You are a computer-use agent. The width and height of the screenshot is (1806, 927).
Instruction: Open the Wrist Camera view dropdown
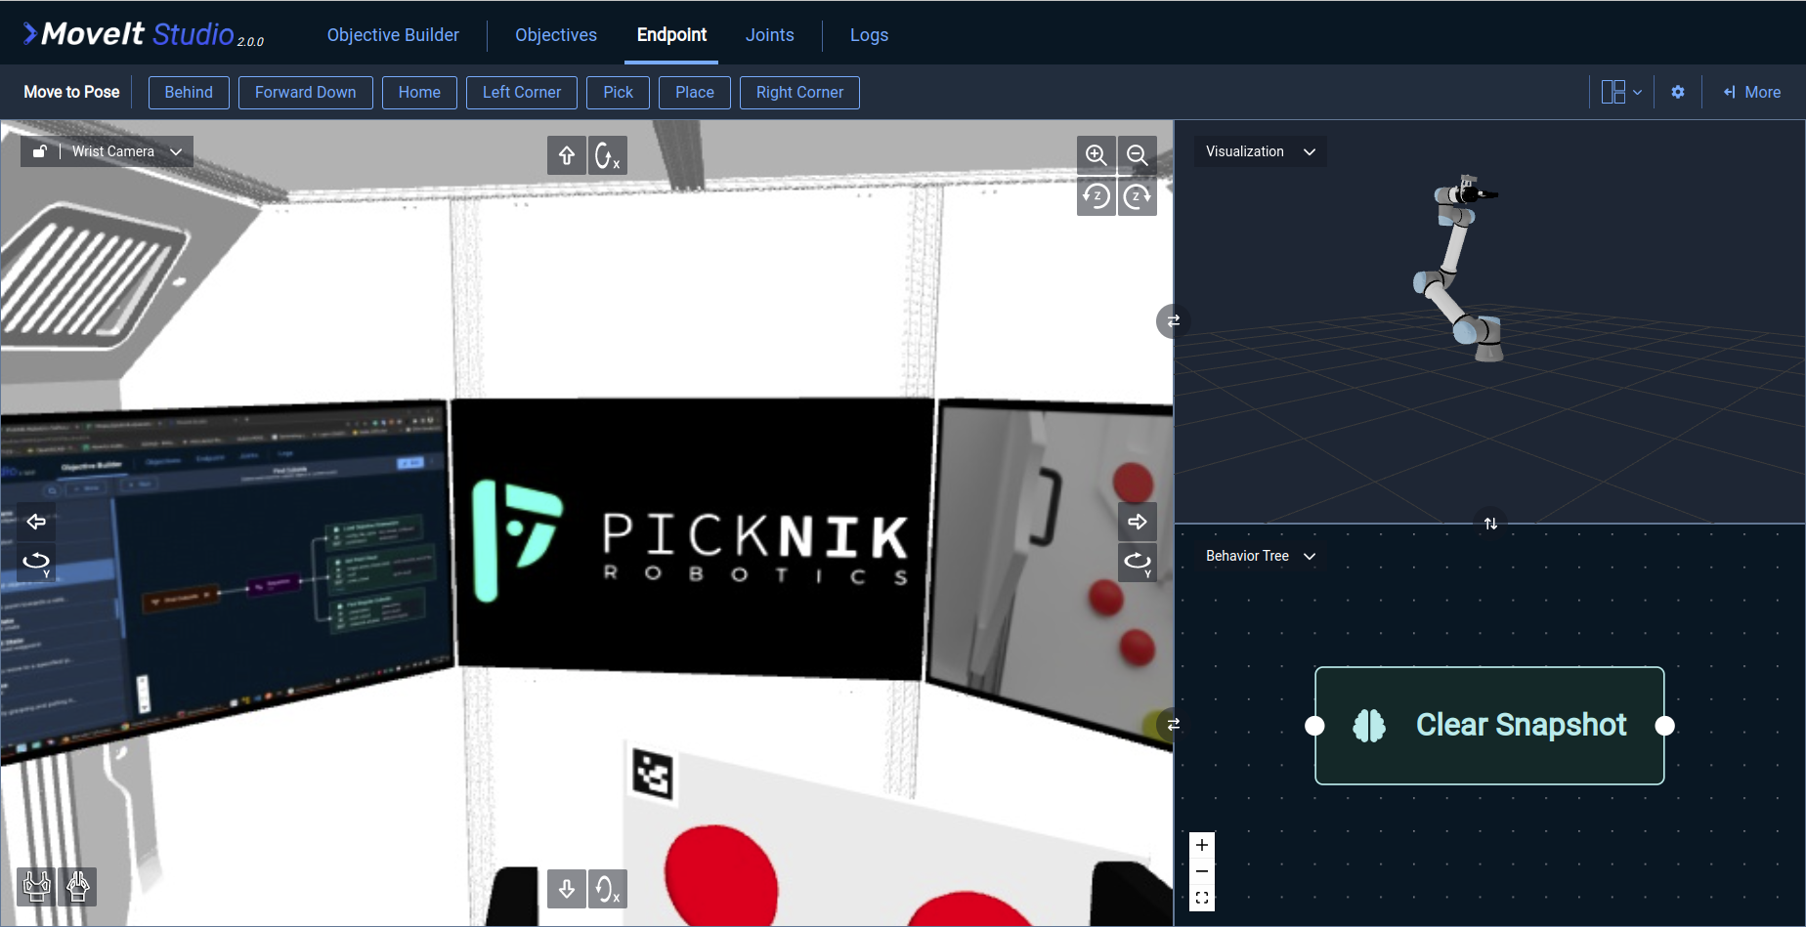tap(127, 151)
